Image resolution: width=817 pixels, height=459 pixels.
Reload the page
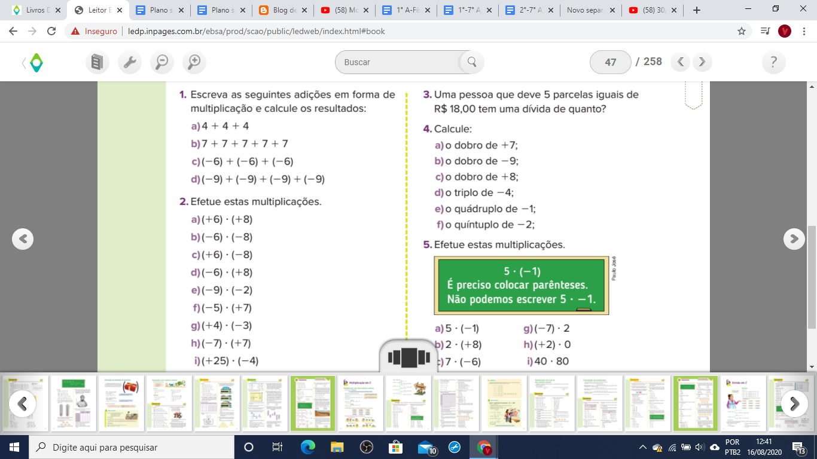pyautogui.click(x=51, y=31)
